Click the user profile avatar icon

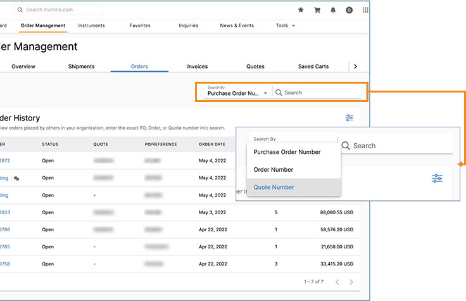(x=349, y=10)
